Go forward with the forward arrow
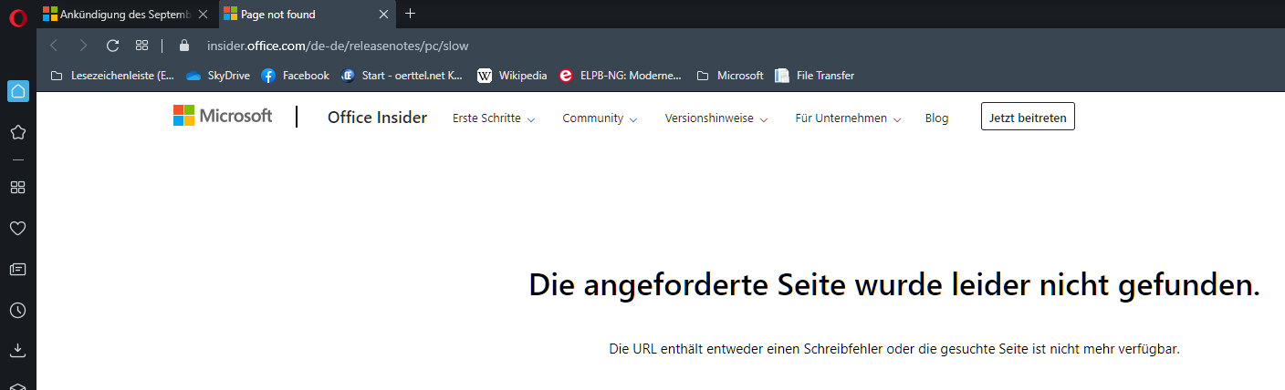1285x390 pixels. tap(83, 46)
